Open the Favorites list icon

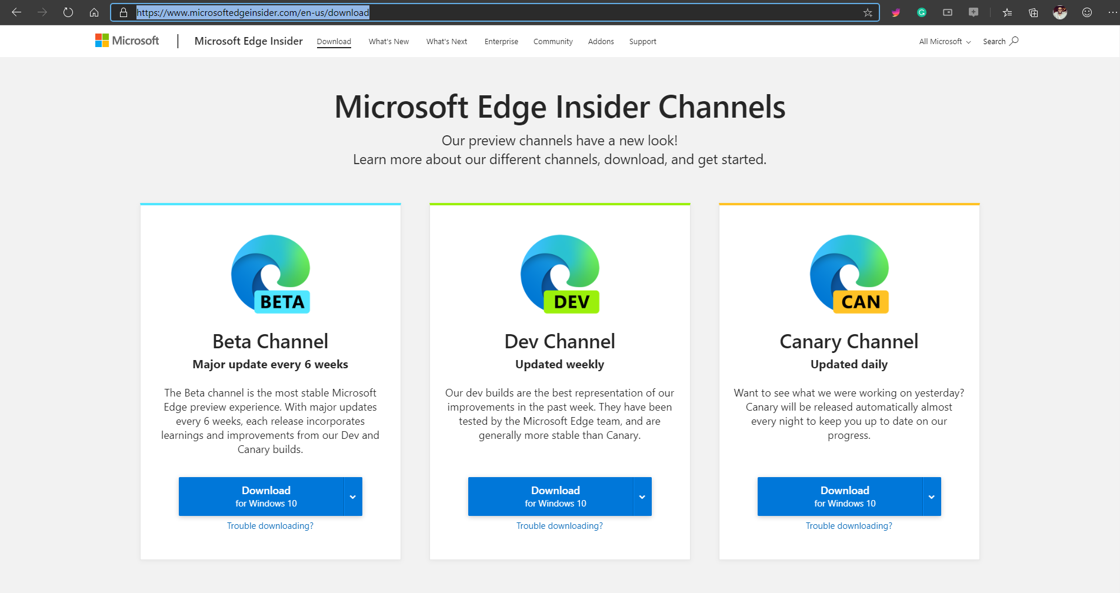coord(1007,12)
